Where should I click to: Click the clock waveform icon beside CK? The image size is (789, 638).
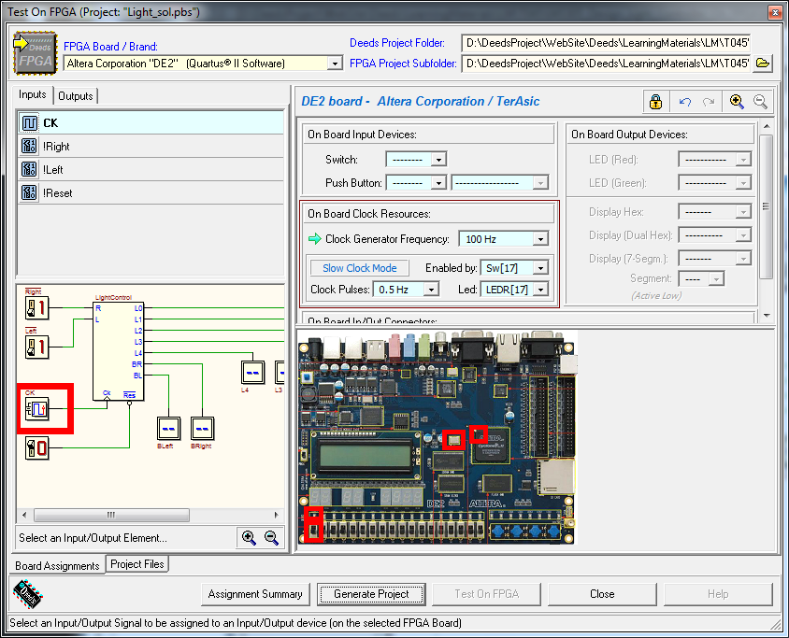pos(29,122)
